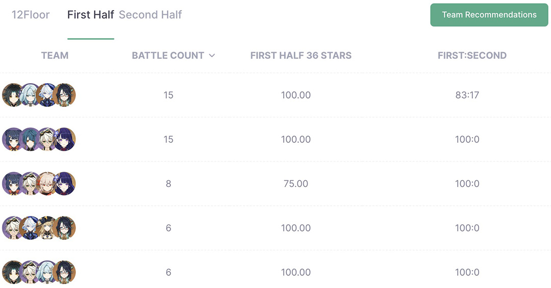Select Raiden Shogun's avatar in the second team row
Viewport: 551px width, 288px height.
[64, 139]
